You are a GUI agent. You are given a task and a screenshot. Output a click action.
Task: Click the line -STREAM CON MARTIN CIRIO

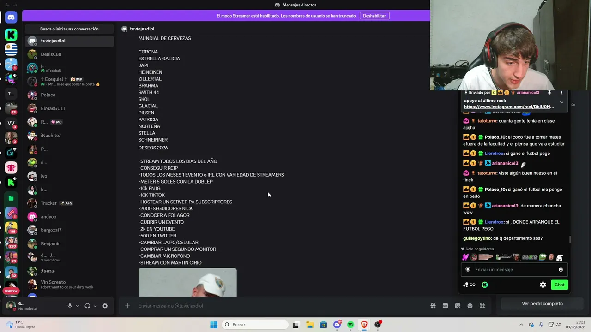pos(170,263)
